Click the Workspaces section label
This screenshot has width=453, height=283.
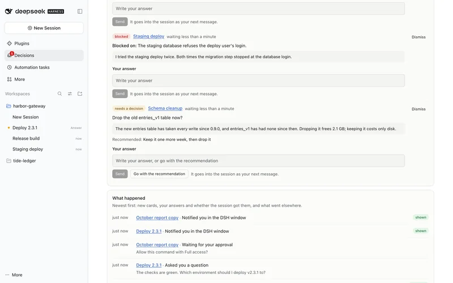18,94
